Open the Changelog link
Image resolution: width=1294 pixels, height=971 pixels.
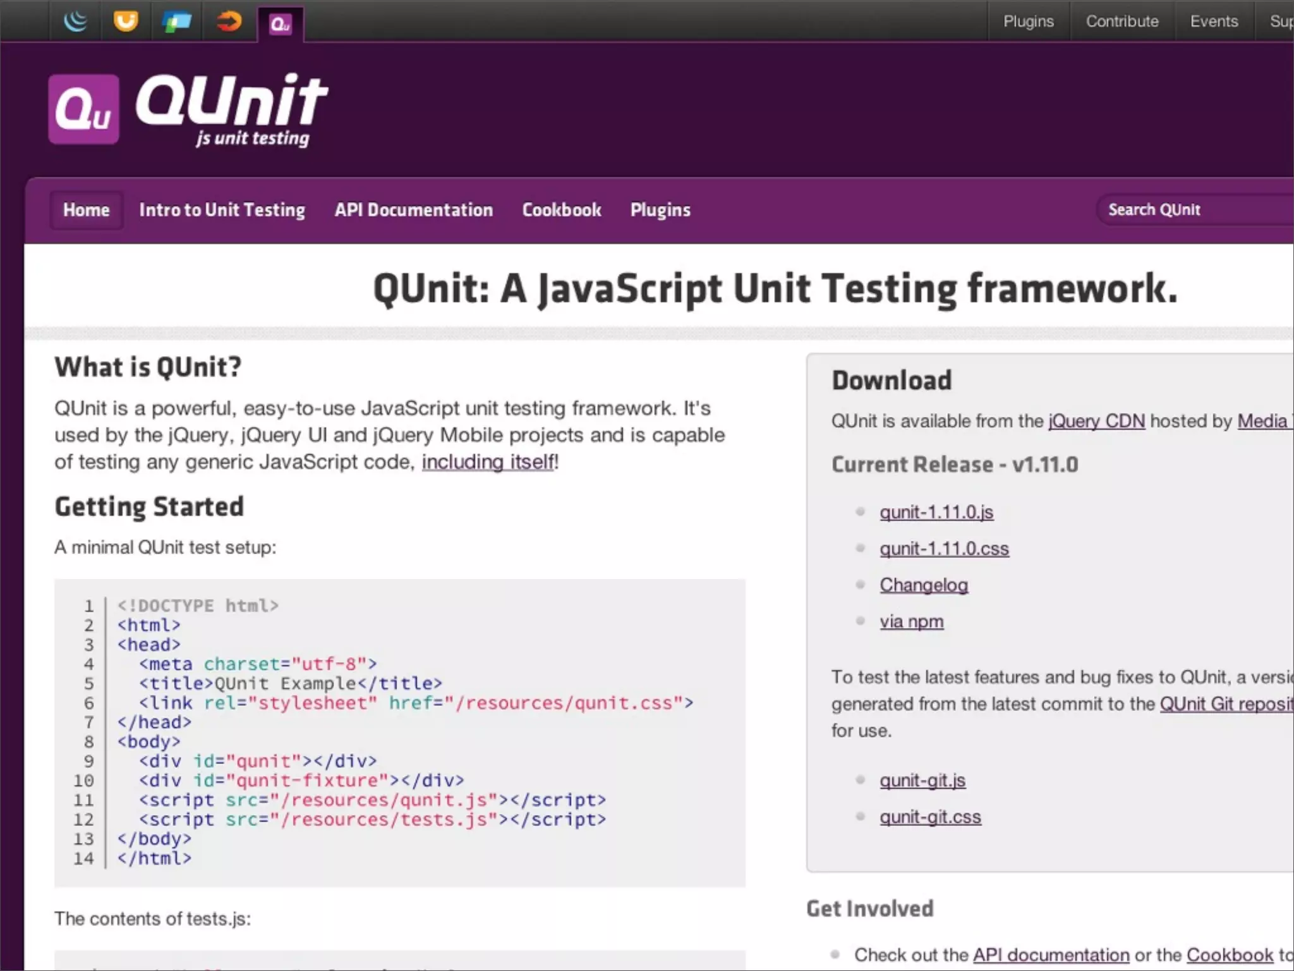(x=923, y=585)
